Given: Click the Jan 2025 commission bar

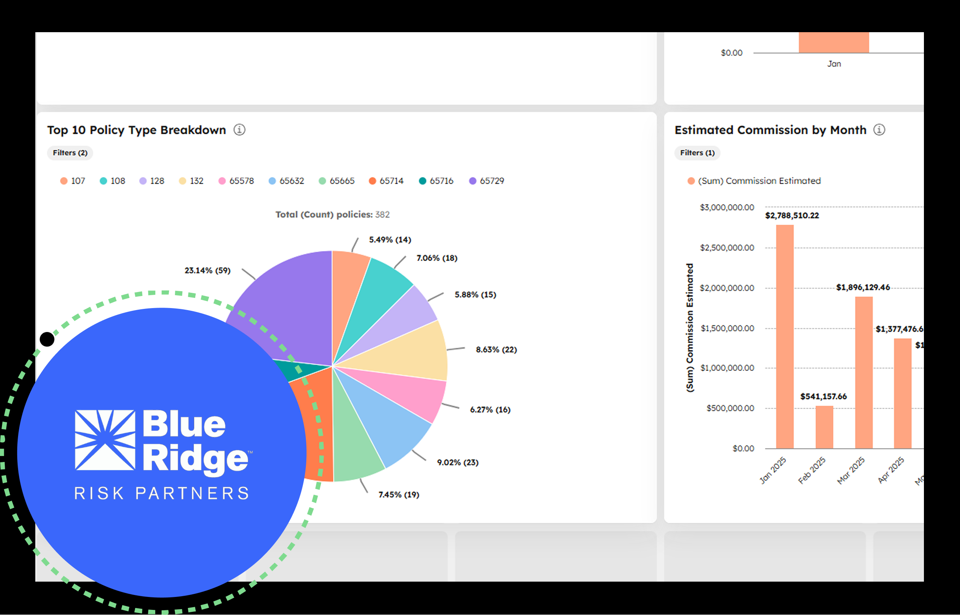Looking at the screenshot, I should [785, 337].
